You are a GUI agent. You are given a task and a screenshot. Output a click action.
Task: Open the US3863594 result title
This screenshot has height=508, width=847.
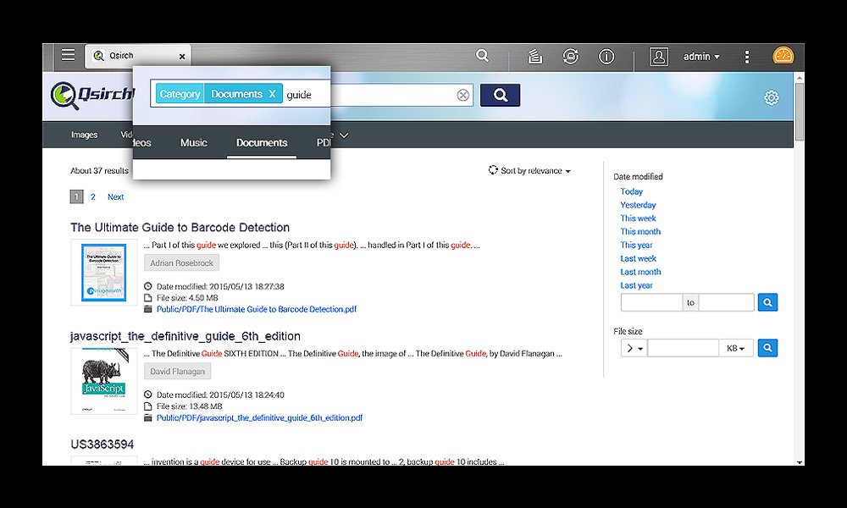pos(102,444)
